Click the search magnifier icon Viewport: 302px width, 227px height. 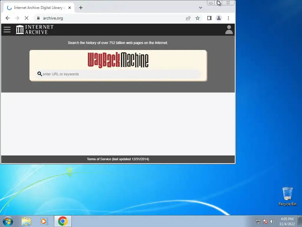pos(40,74)
